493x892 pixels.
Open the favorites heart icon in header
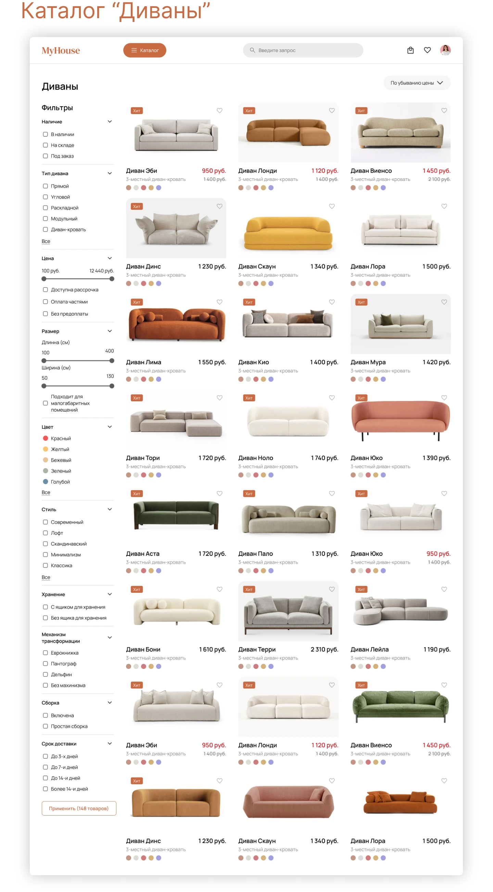click(427, 50)
